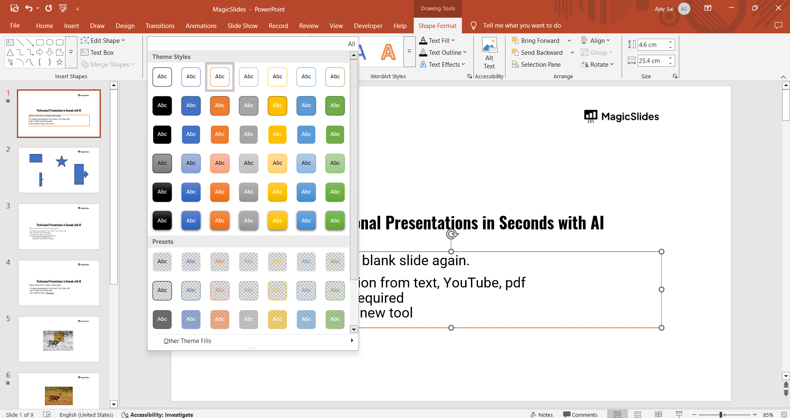Open Text Fill dropdown
790x418 pixels.
pos(437,40)
